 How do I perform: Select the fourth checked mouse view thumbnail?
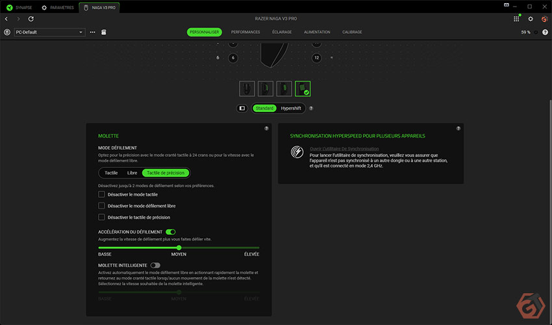pyautogui.click(x=303, y=89)
